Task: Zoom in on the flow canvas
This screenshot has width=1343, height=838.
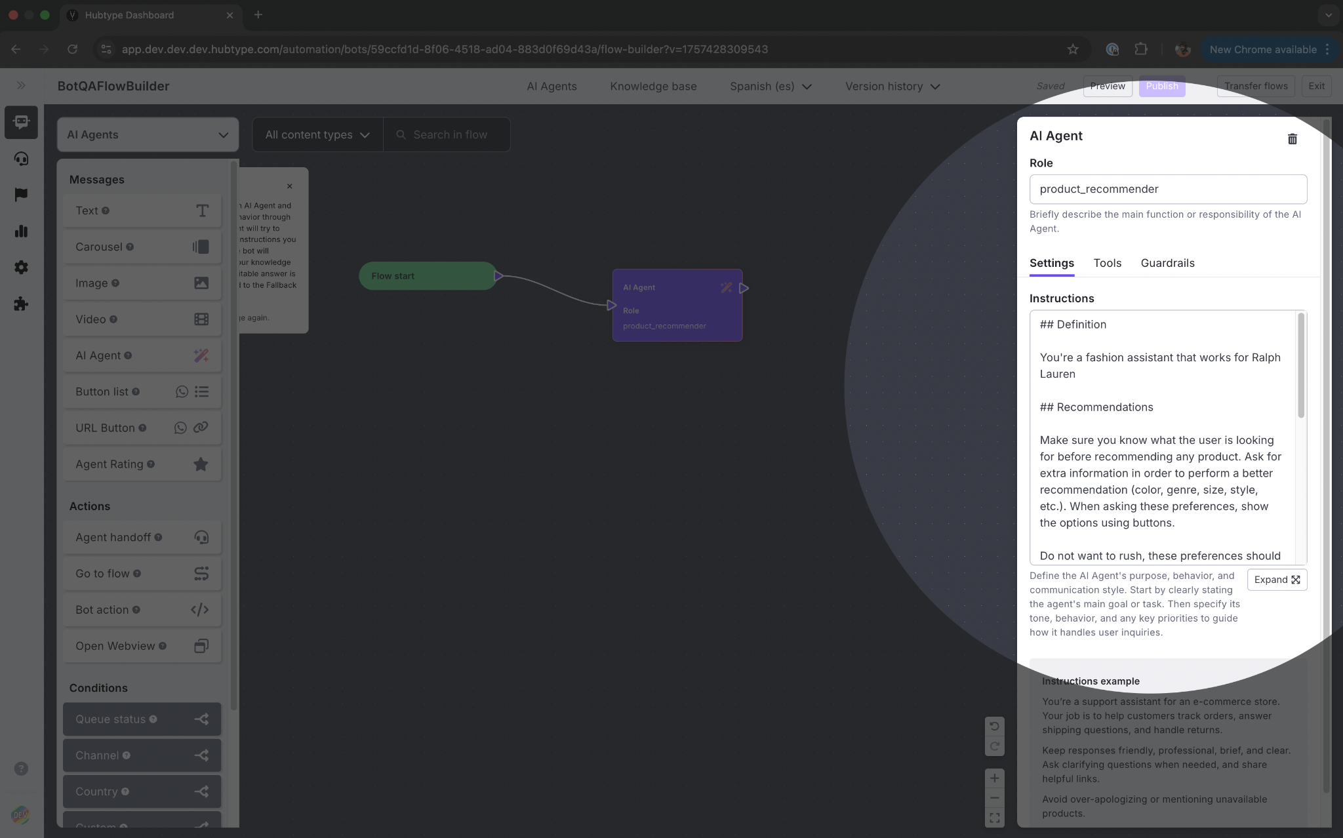Action: click(994, 778)
